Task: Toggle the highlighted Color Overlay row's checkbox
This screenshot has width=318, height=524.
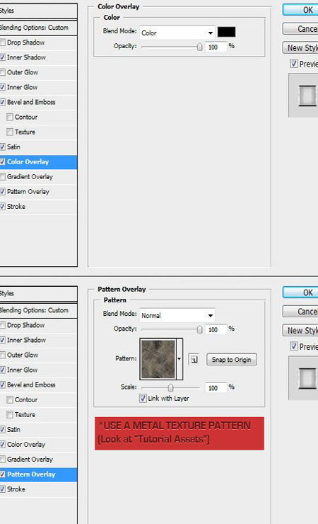Action: tap(2, 161)
